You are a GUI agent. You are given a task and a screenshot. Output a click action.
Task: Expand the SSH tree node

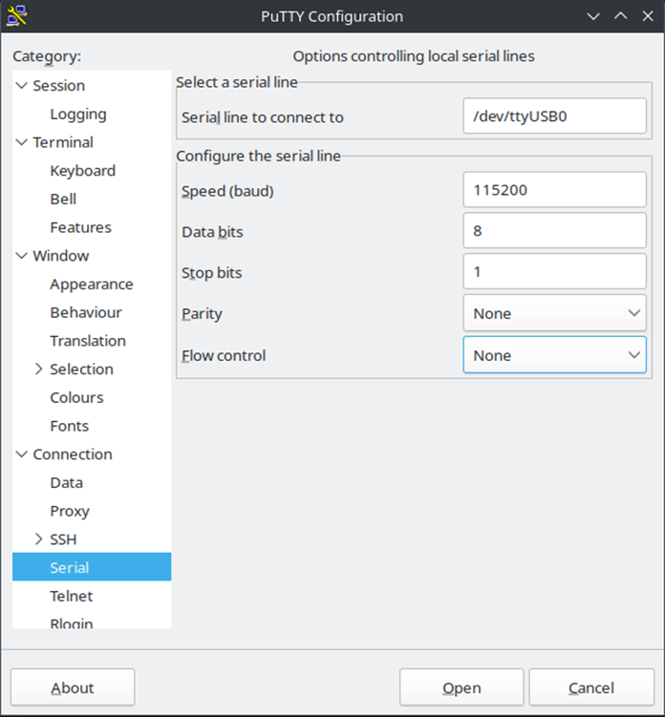coord(39,539)
